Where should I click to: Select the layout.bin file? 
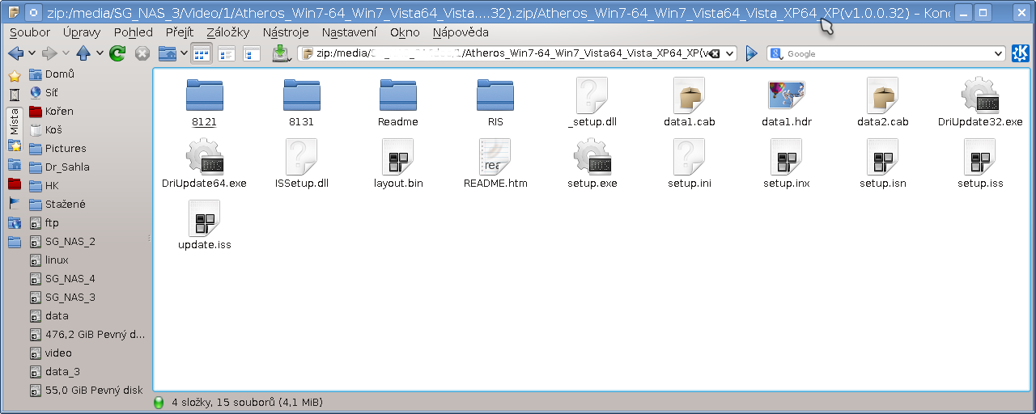click(x=398, y=164)
